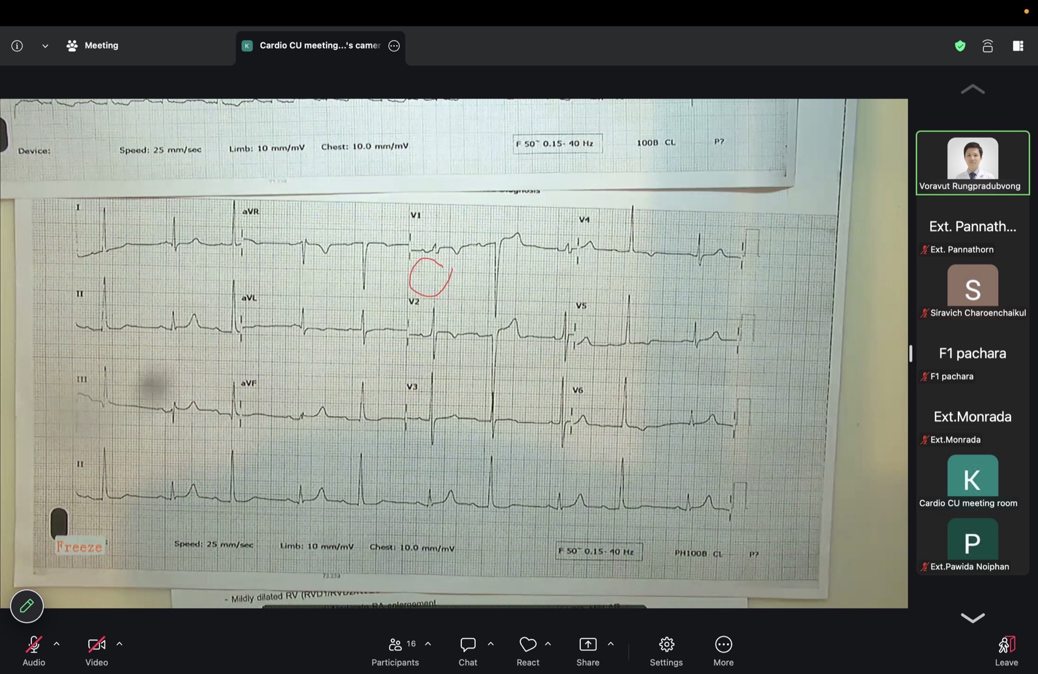Open the annotation pencil tool

tap(27, 606)
